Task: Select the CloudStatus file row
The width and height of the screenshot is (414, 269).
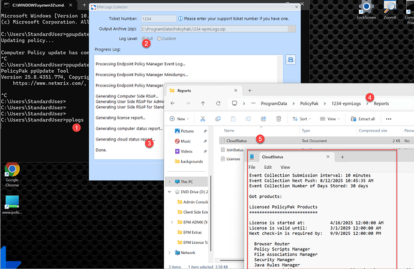Action: pos(316,141)
